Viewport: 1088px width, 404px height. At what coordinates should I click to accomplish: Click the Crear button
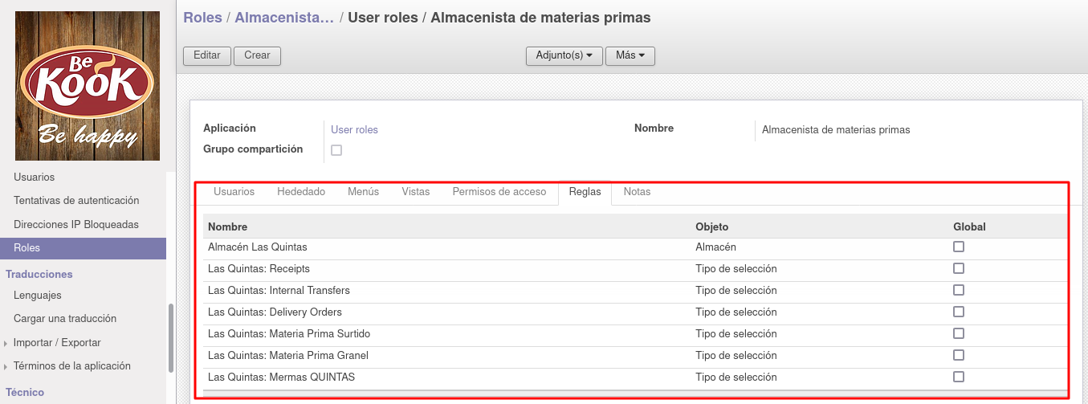click(x=257, y=56)
